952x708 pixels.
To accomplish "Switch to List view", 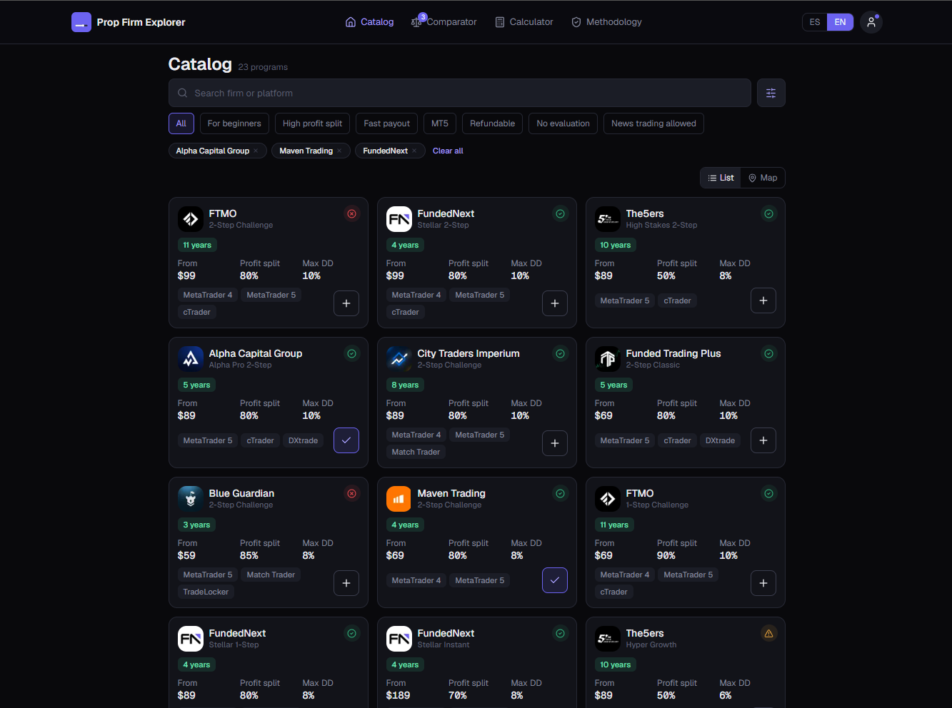I will click(x=721, y=178).
